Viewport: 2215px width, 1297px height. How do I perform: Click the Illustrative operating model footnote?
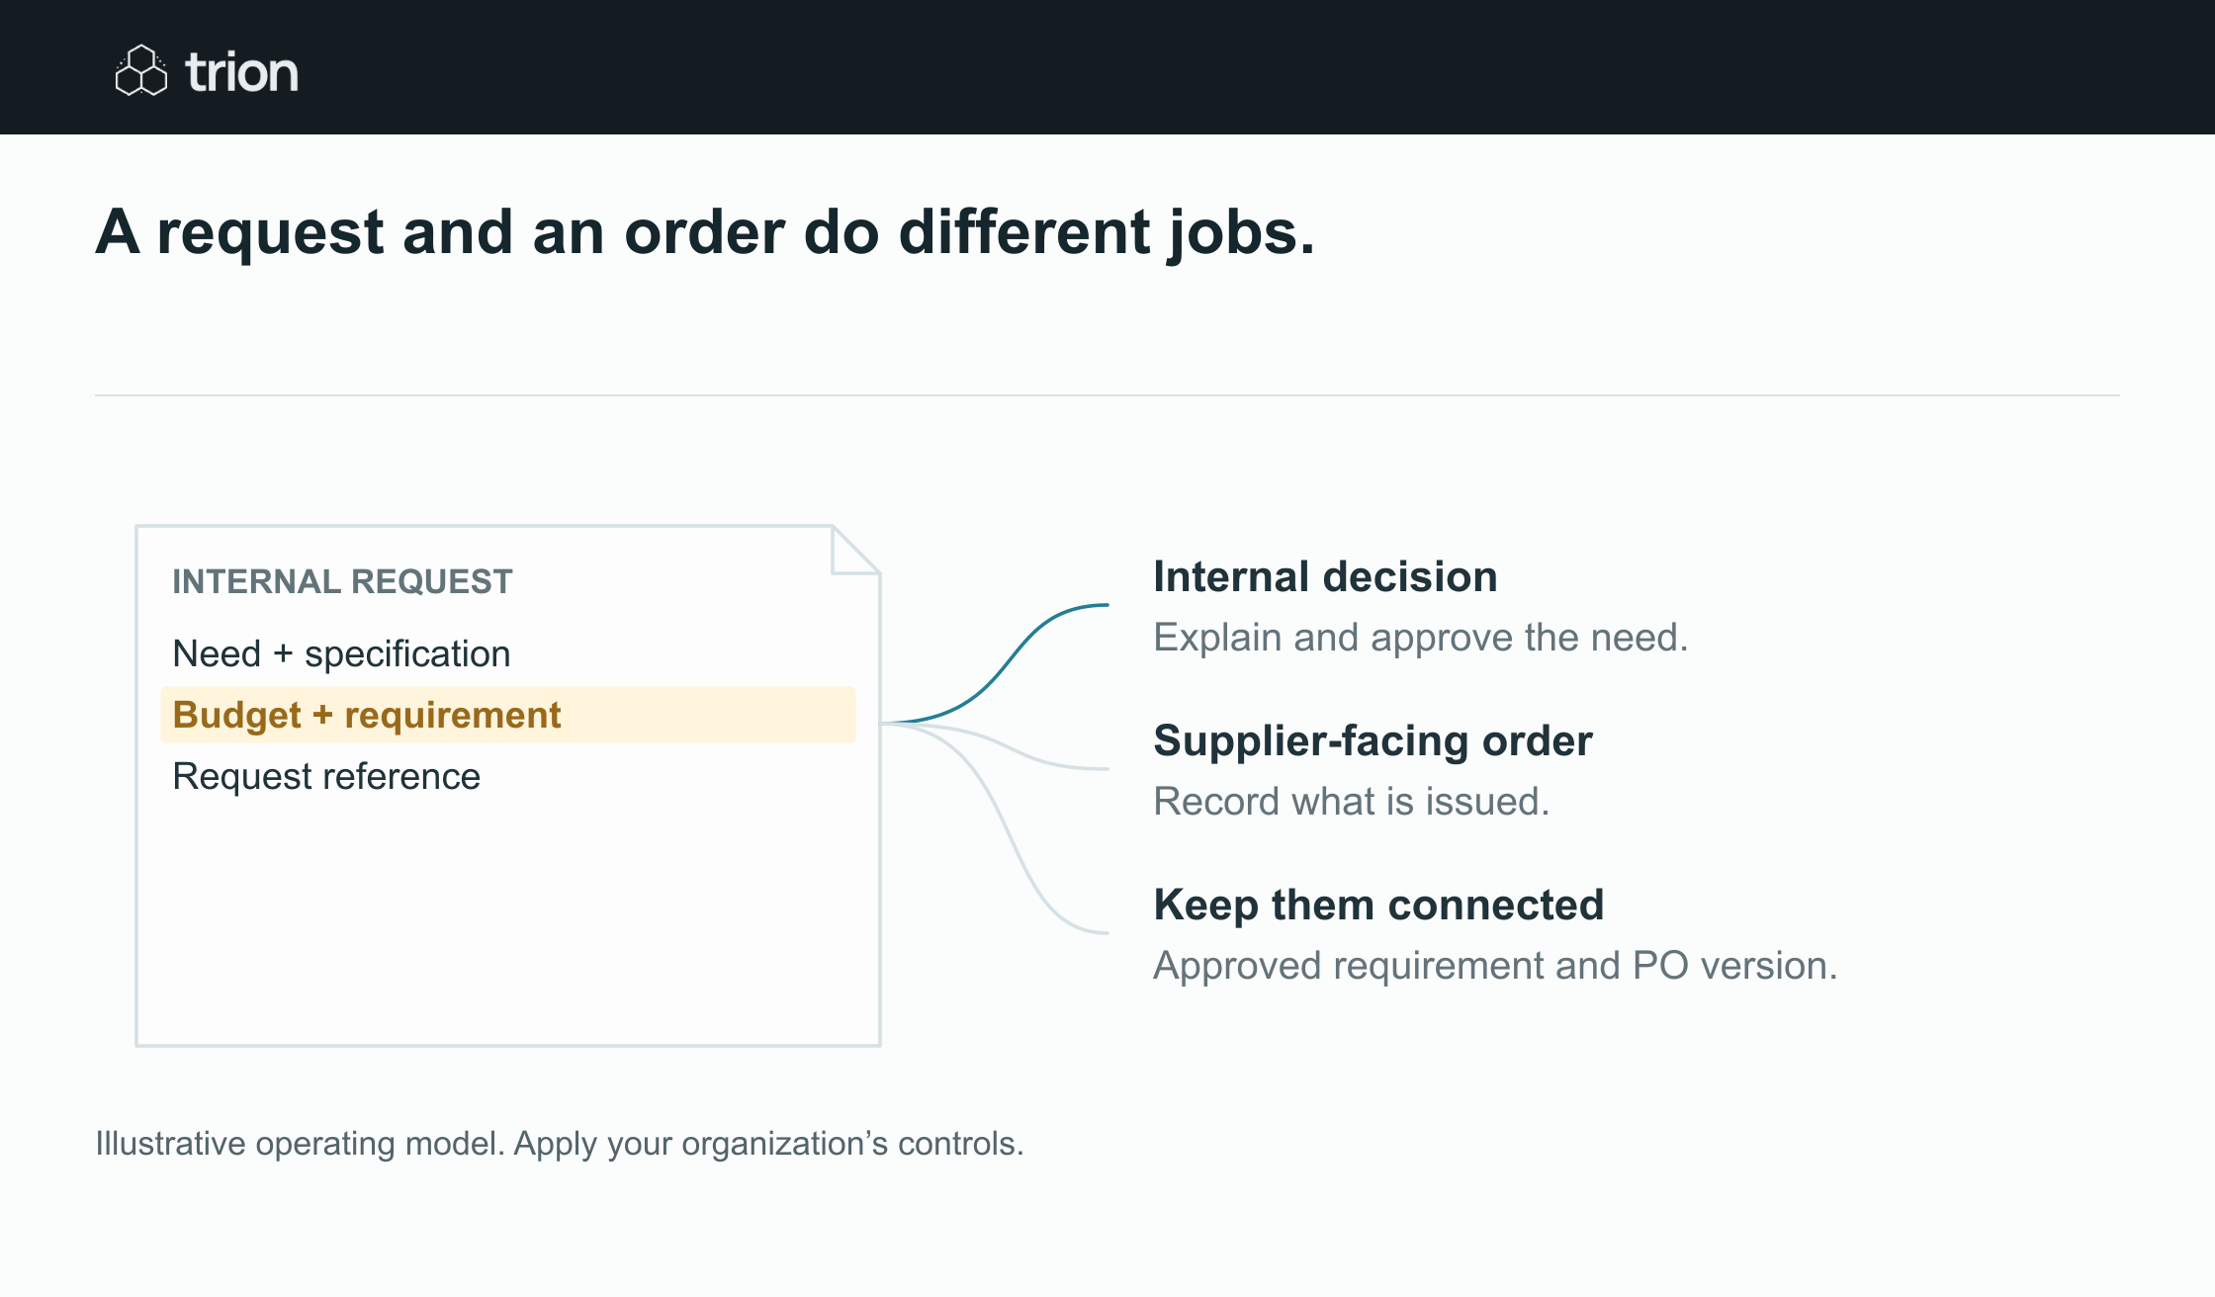pyautogui.click(x=560, y=1144)
